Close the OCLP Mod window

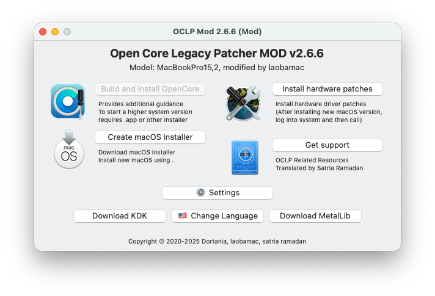[x=43, y=32]
